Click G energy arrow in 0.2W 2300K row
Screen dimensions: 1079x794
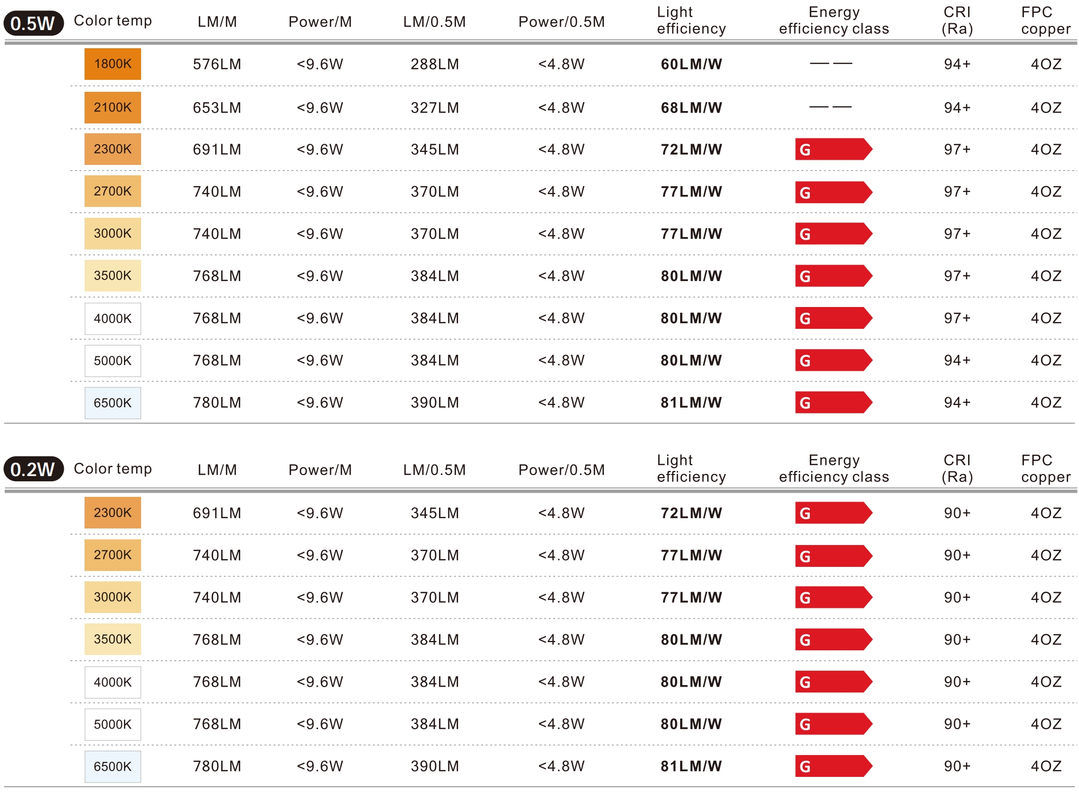point(833,513)
